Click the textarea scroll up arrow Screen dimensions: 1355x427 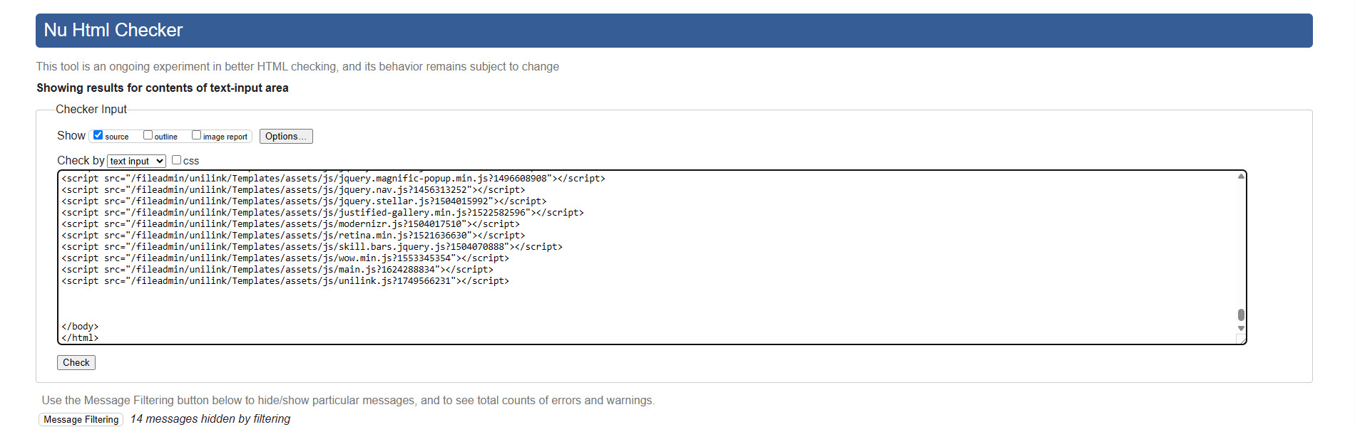[x=1241, y=176]
